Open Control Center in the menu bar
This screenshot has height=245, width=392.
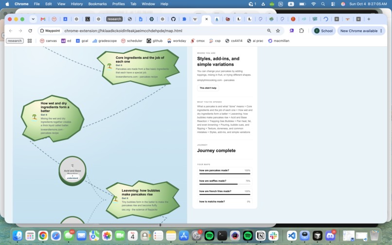(333, 4)
